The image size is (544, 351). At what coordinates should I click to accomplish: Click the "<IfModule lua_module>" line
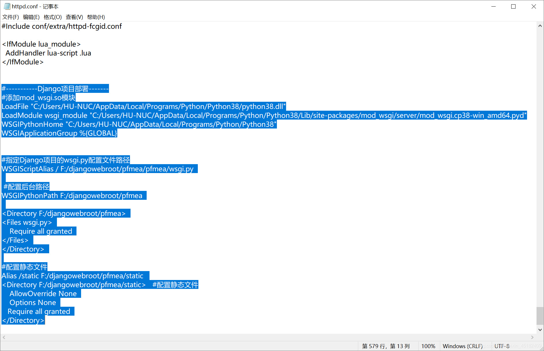click(41, 44)
